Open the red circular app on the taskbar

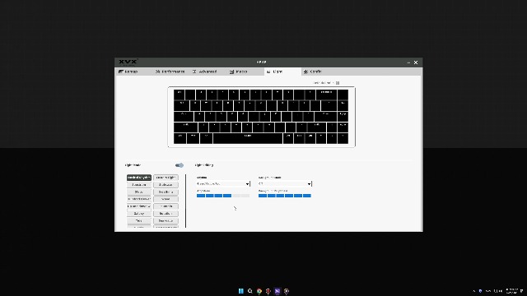[x=268, y=291]
